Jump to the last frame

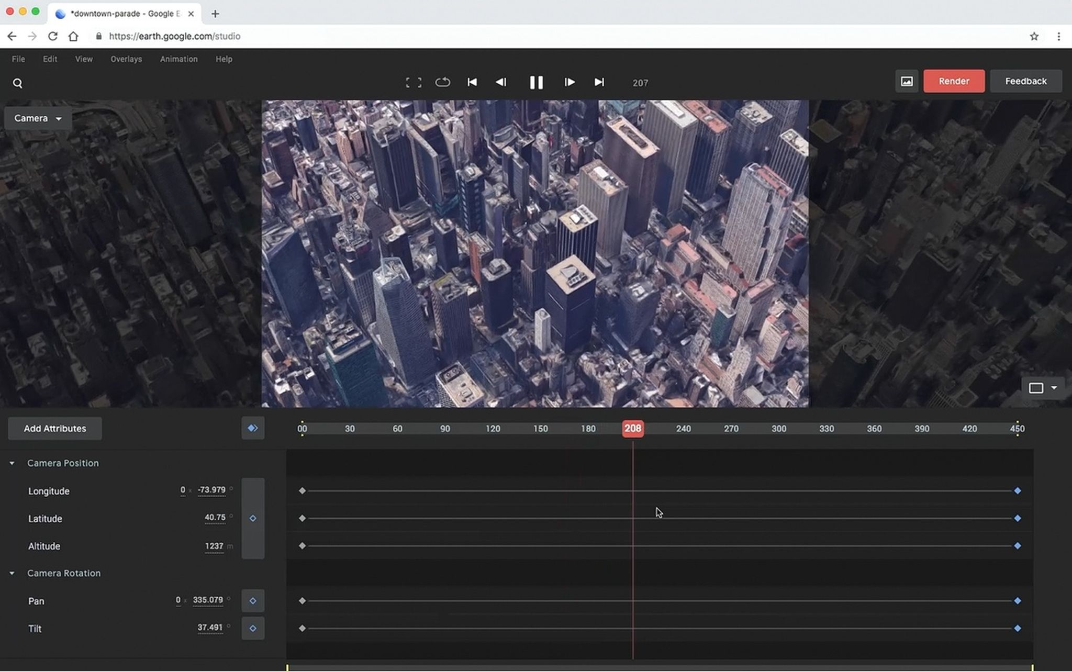(x=599, y=82)
